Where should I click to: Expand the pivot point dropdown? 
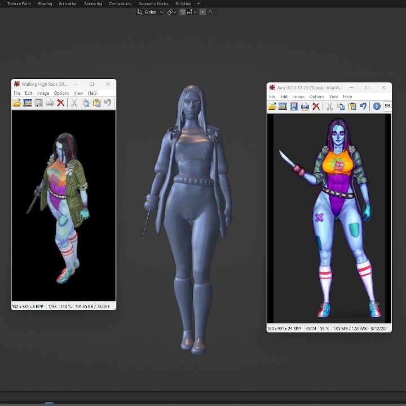[171, 12]
